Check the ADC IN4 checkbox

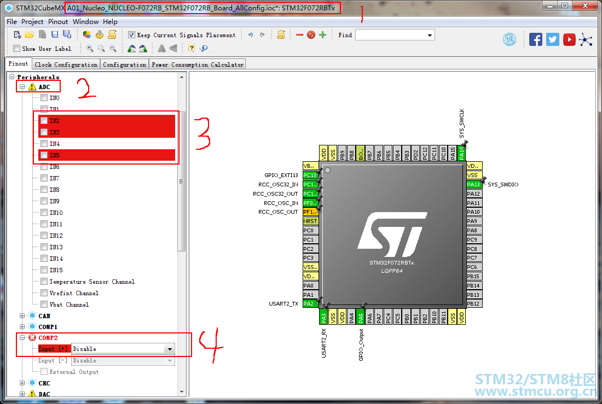point(44,144)
